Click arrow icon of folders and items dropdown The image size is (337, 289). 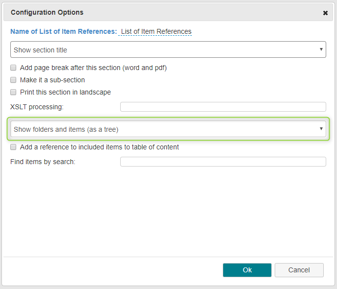pyautogui.click(x=321, y=129)
